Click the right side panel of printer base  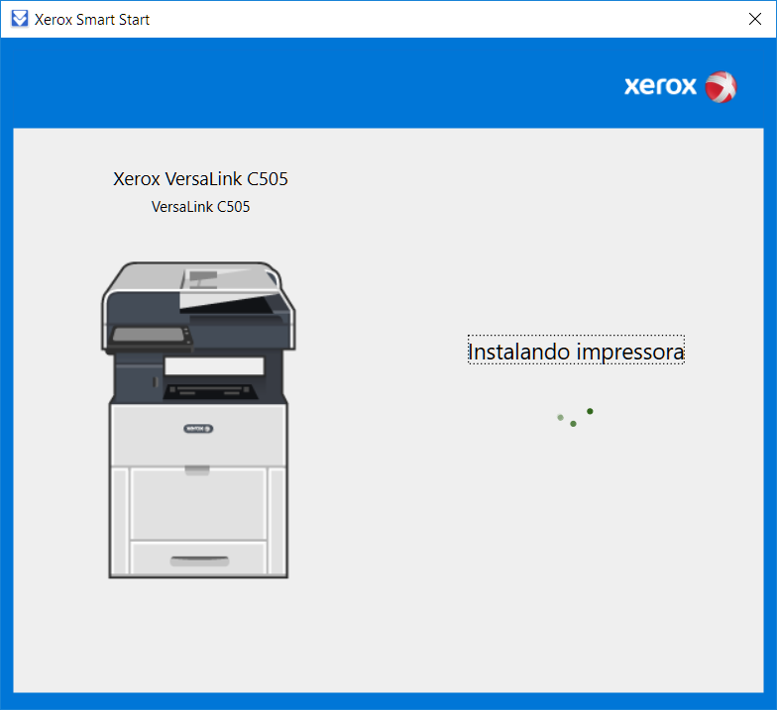click(277, 521)
